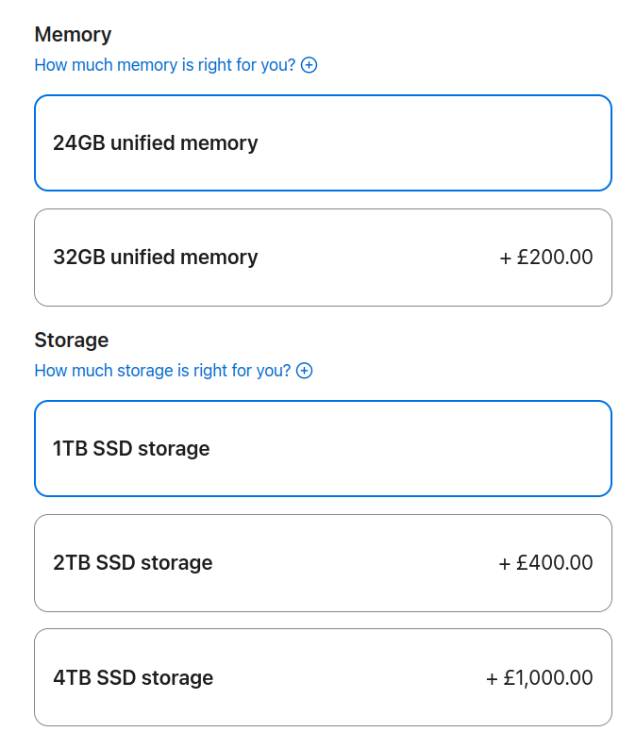Screen dimensions: 636x732
Task: Open "How much memory is right for you?"
Action: tap(165, 65)
